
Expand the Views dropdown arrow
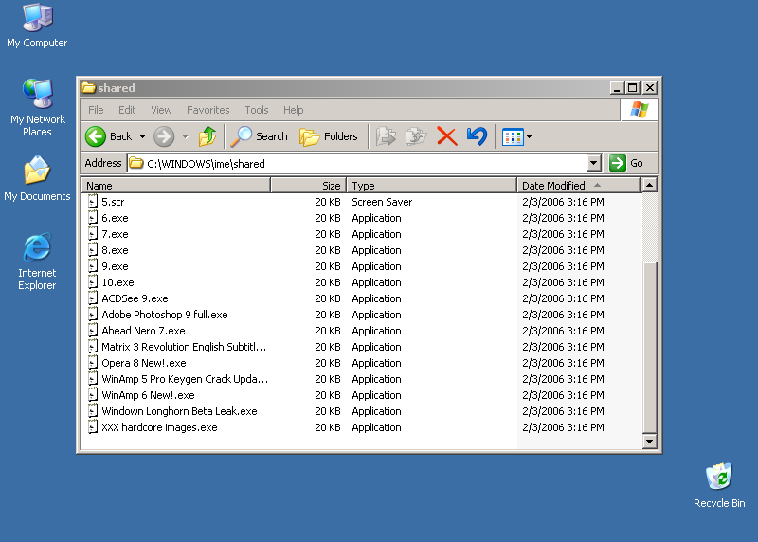(x=530, y=137)
